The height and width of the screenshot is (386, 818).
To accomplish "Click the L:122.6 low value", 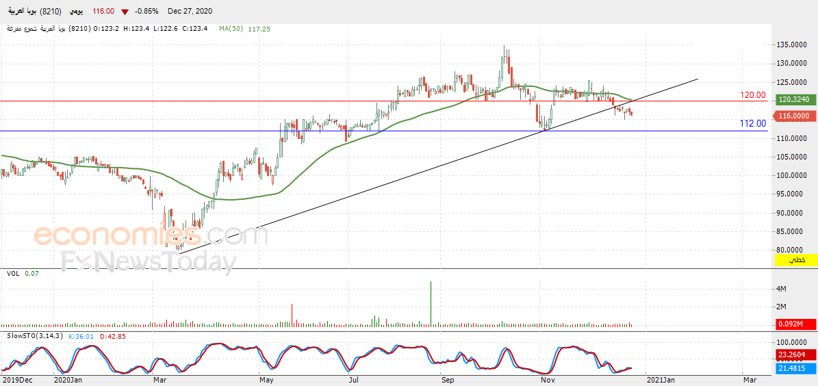I will coord(164,29).
